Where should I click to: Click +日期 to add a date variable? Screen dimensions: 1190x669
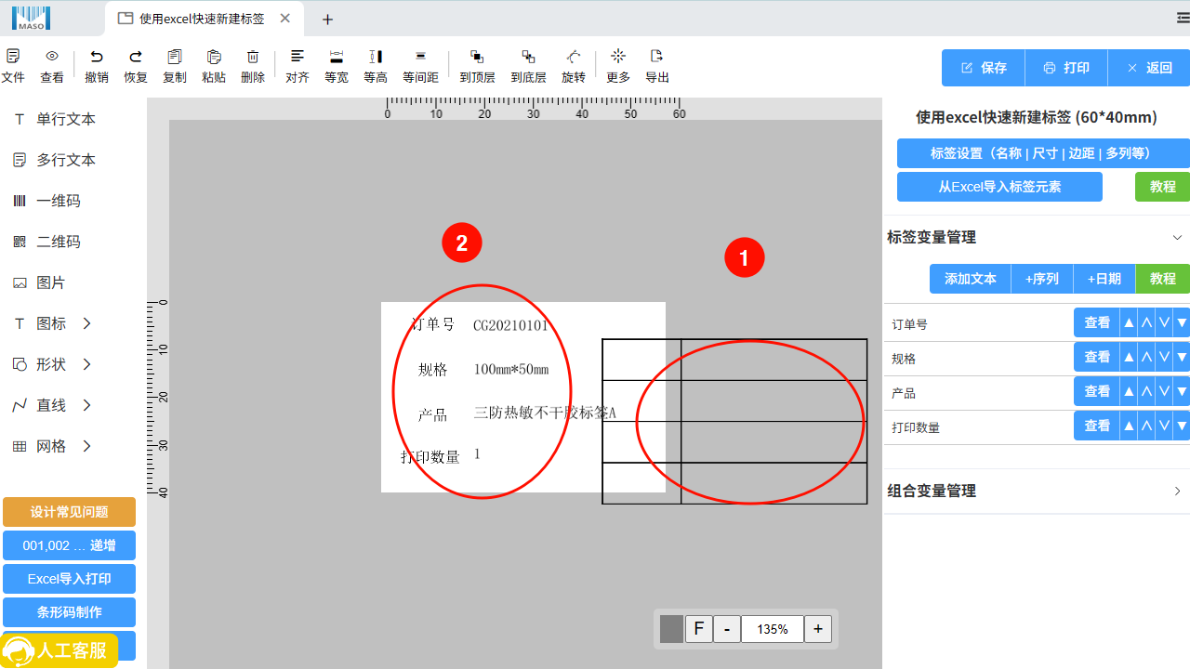[1104, 279]
